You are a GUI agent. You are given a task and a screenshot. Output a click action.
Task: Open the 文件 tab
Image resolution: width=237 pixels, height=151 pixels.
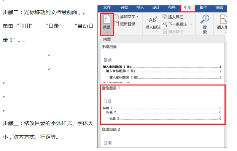coord(107,7)
